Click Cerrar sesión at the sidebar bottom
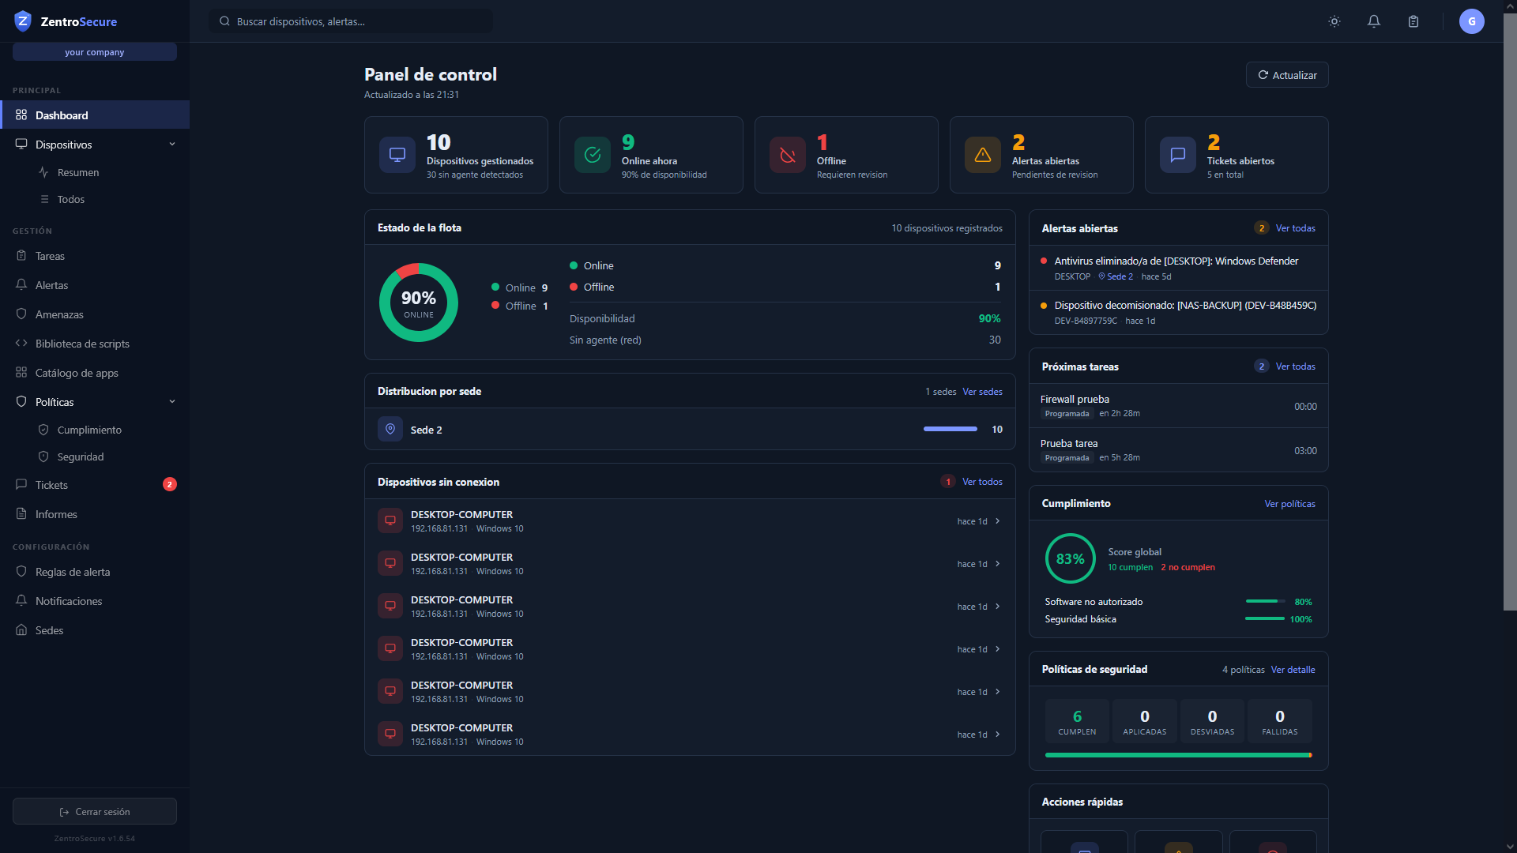 (95, 811)
